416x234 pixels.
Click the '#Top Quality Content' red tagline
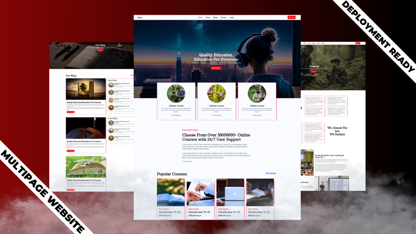click(x=190, y=130)
